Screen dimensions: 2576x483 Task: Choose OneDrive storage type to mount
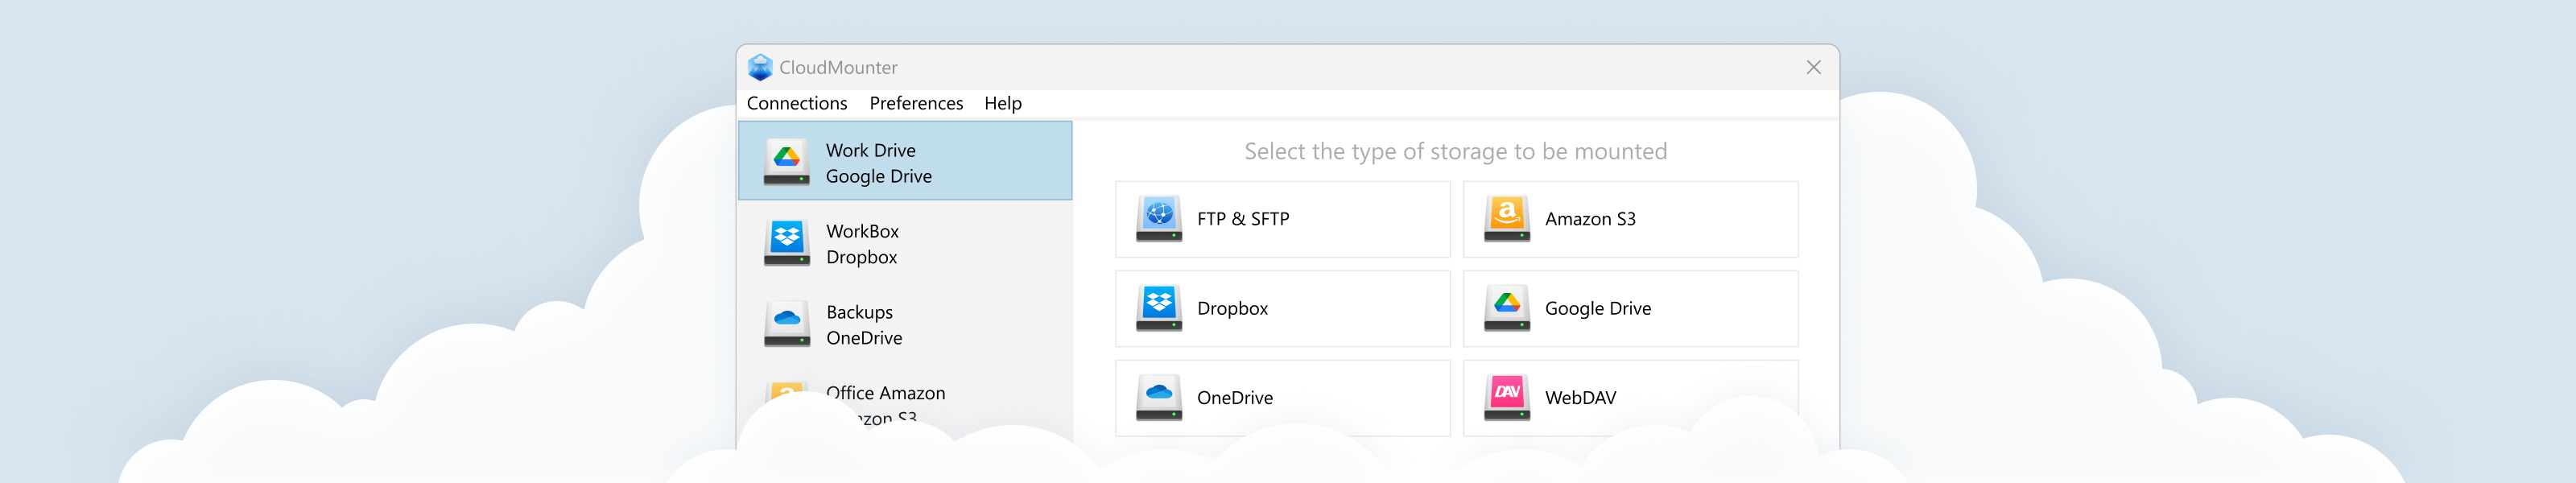pyautogui.click(x=1282, y=397)
